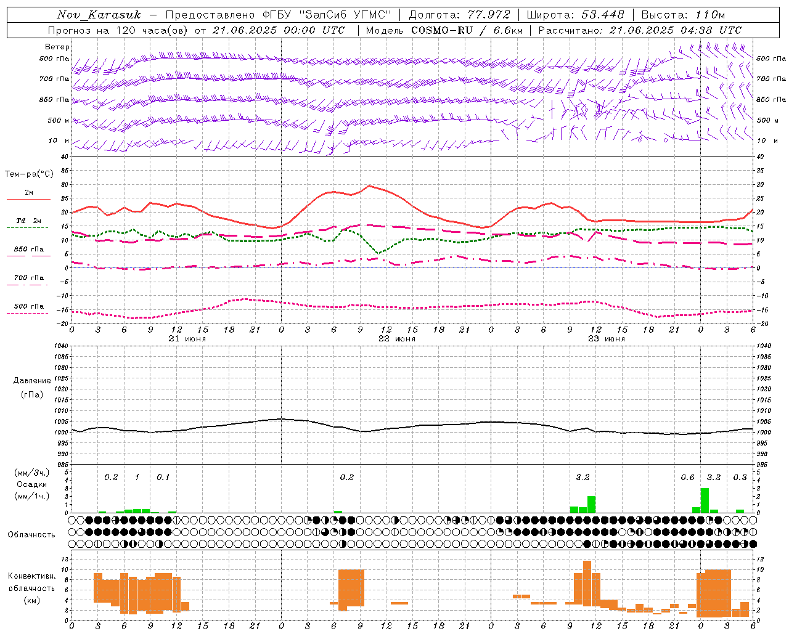Image resolution: width=789 pixels, height=631 pixels.
Task: Click the Td 2м legend entry
Action: coord(28,221)
